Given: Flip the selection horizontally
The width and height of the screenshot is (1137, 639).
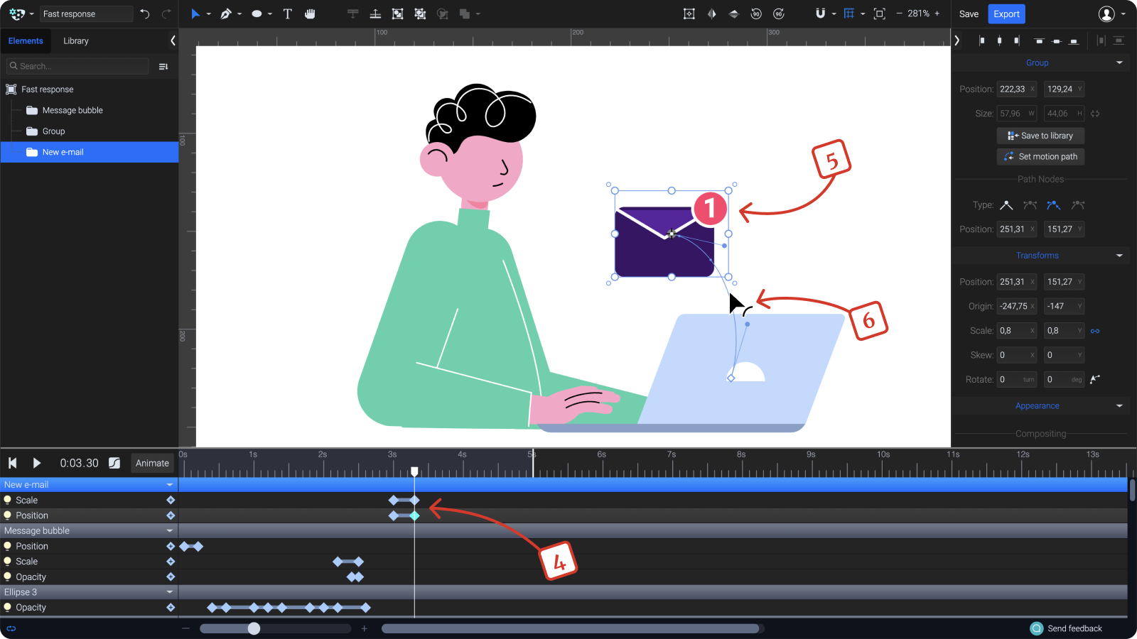Looking at the screenshot, I should (711, 13).
